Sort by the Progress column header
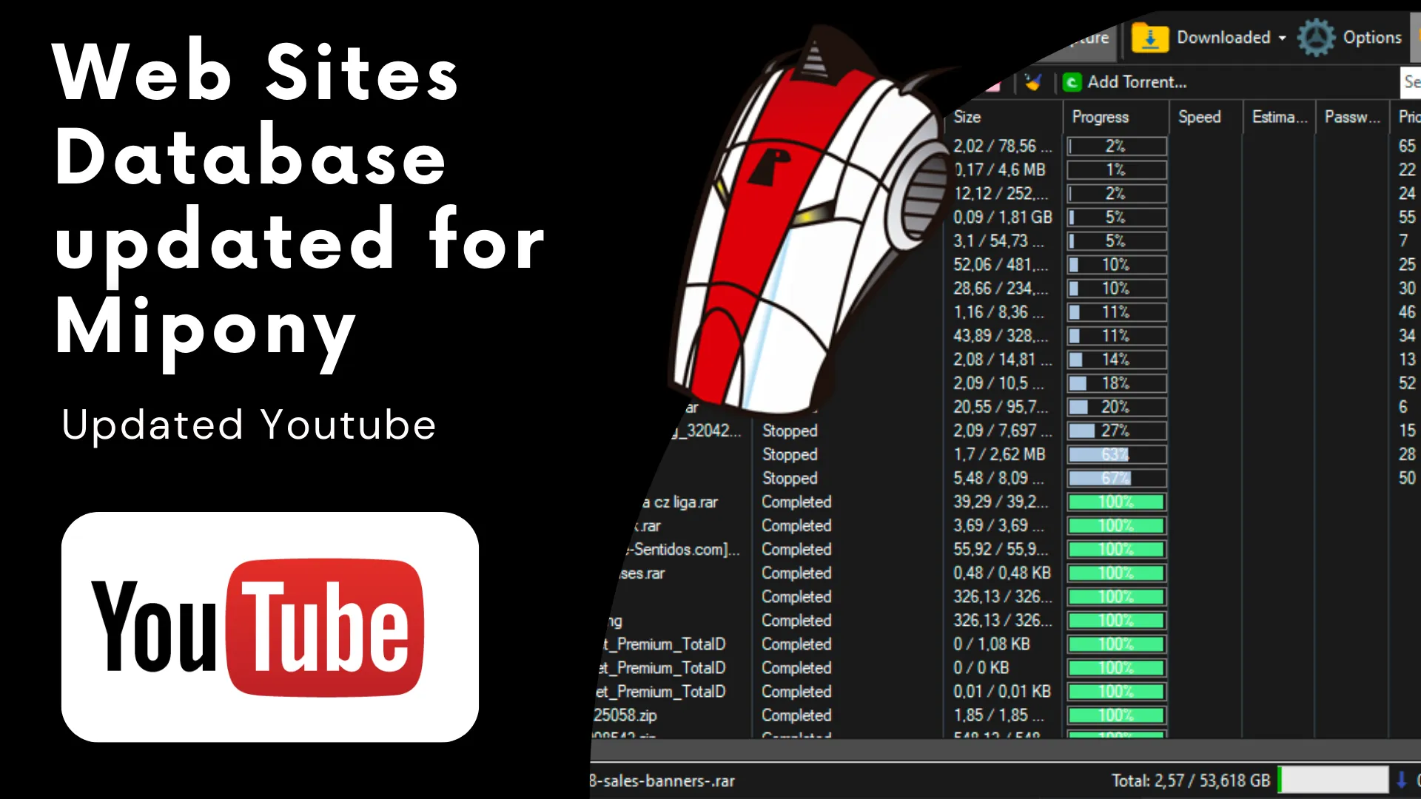 point(1101,117)
